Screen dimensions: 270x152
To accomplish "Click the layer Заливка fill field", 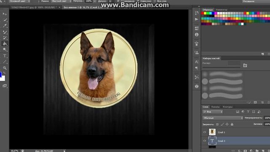I will [267, 124].
